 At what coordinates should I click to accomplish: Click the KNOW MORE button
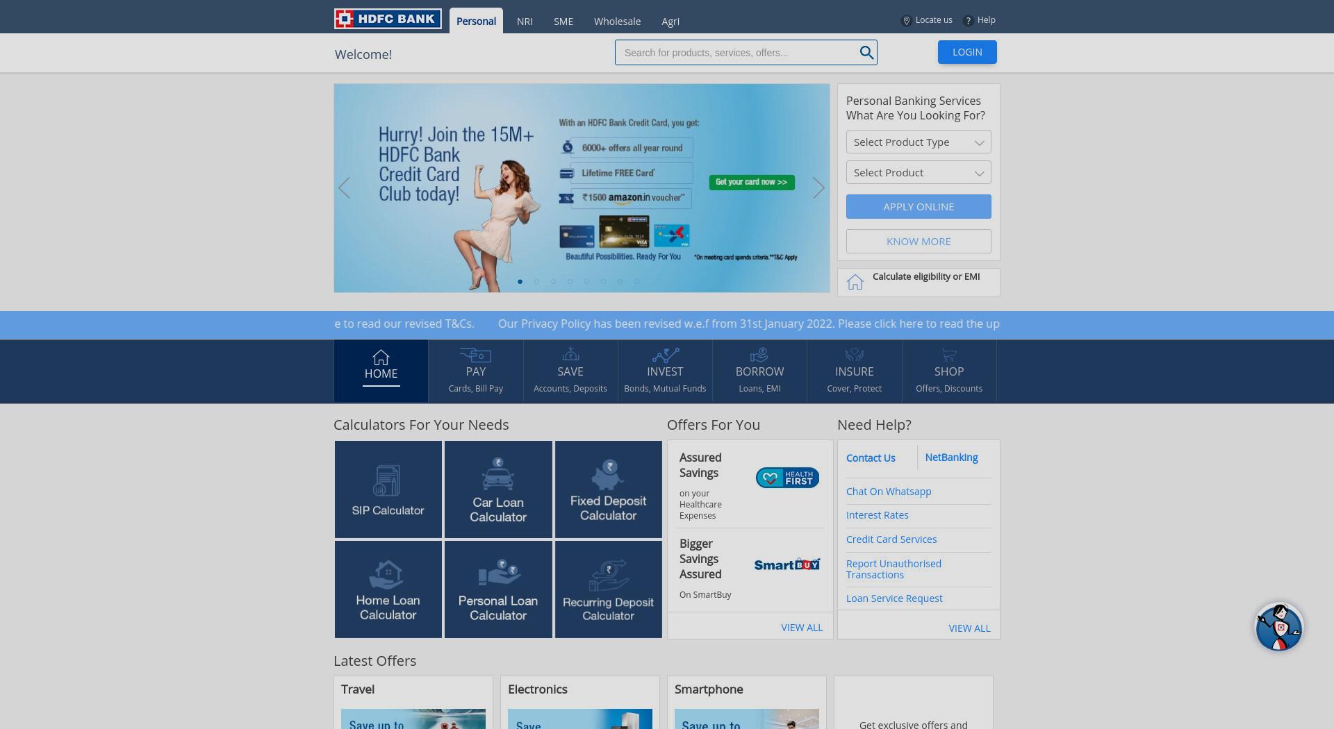click(x=919, y=242)
